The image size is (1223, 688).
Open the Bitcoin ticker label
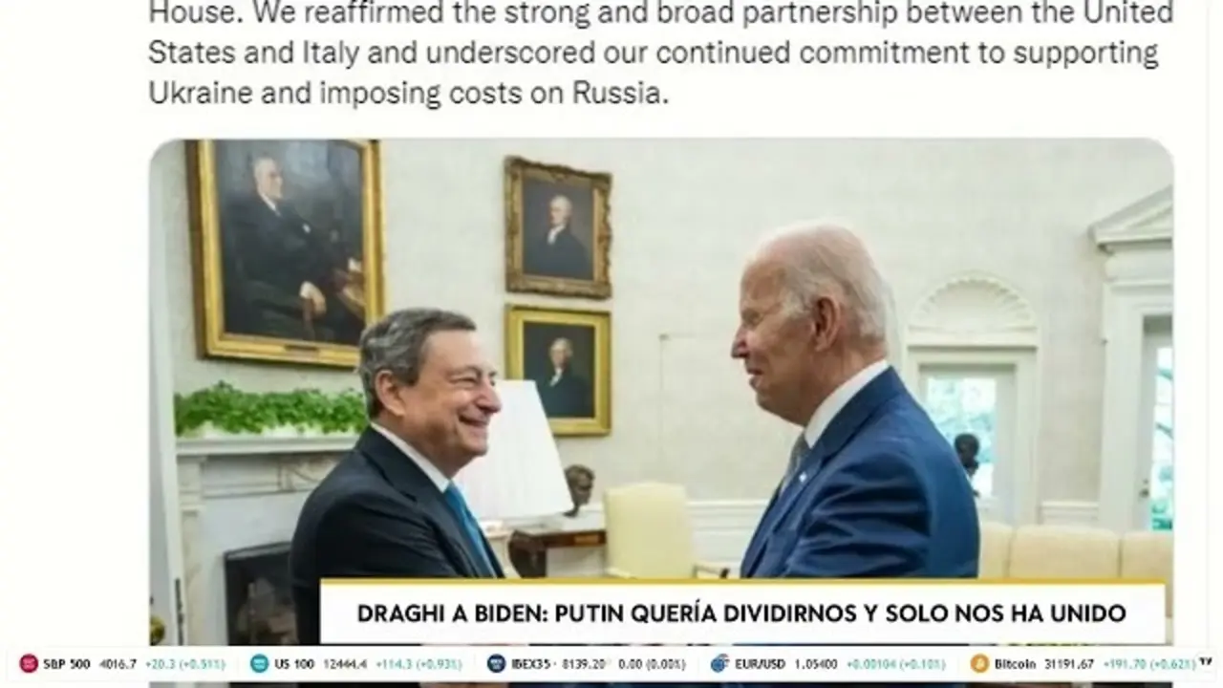click(x=1016, y=663)
